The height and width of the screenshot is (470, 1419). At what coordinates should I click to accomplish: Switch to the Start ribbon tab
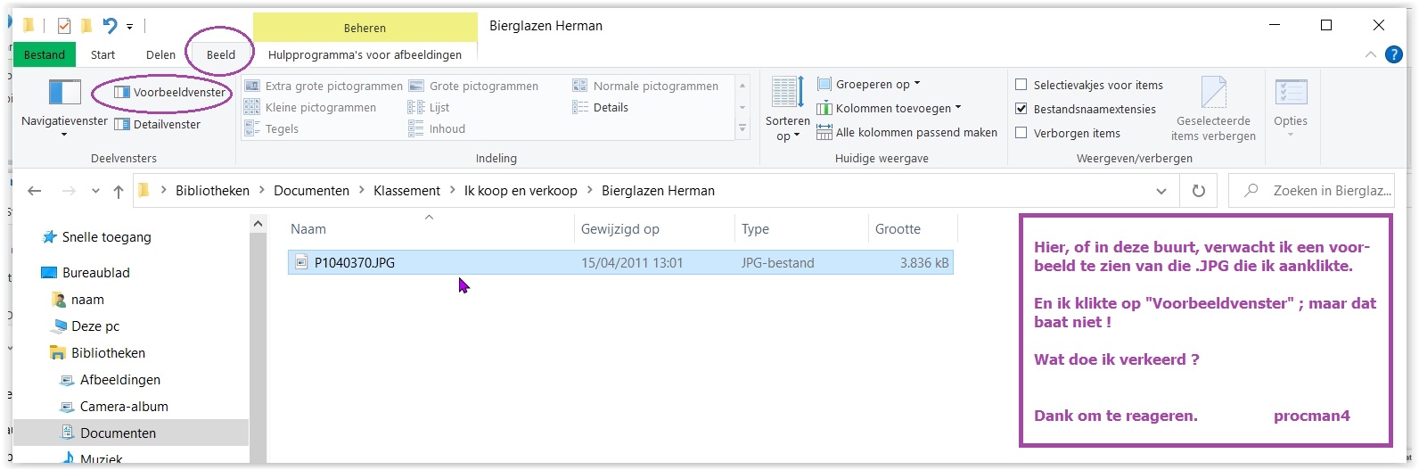coord(103,54)
